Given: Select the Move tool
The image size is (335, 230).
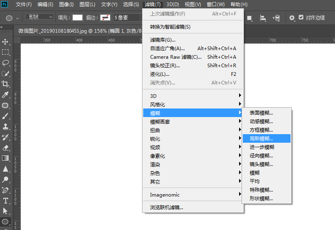Looking at the screenshot, I should point(5,42).
